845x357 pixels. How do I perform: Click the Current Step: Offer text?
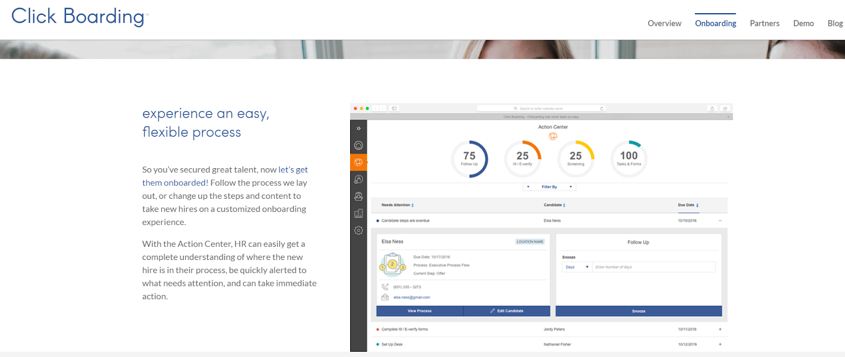click(429, 273)
